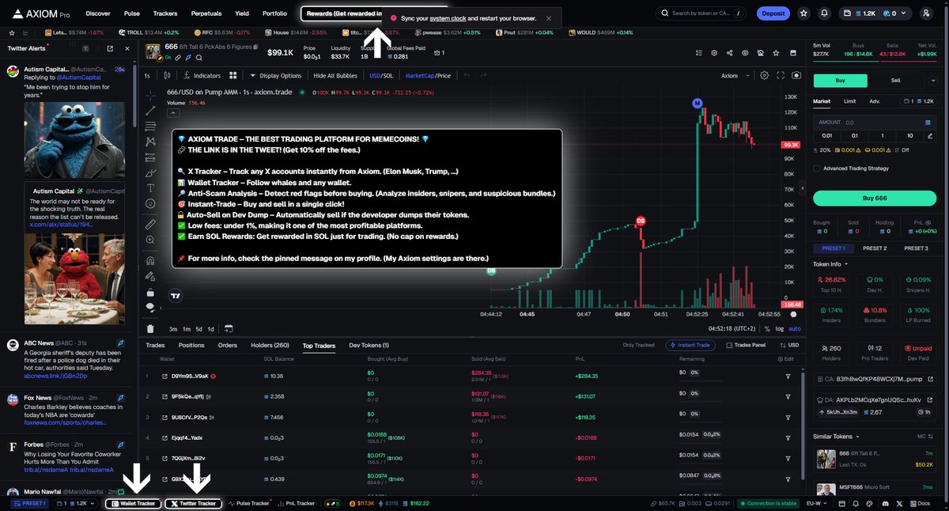
Task: Click search by token or CA field
Action: (x=702, y=13)
